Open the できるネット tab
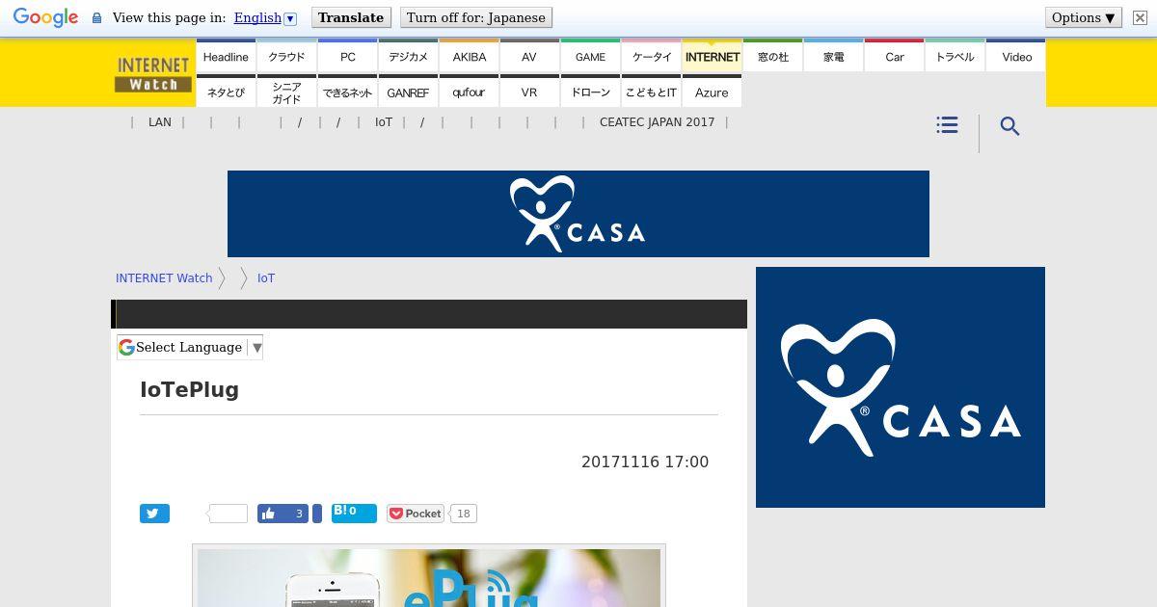The width and height of the screenshot is (1157, 607). (x=347, y=92)
